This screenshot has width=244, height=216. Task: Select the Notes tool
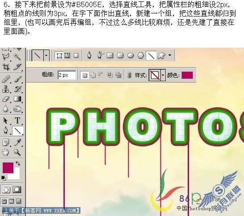[6, 142]
